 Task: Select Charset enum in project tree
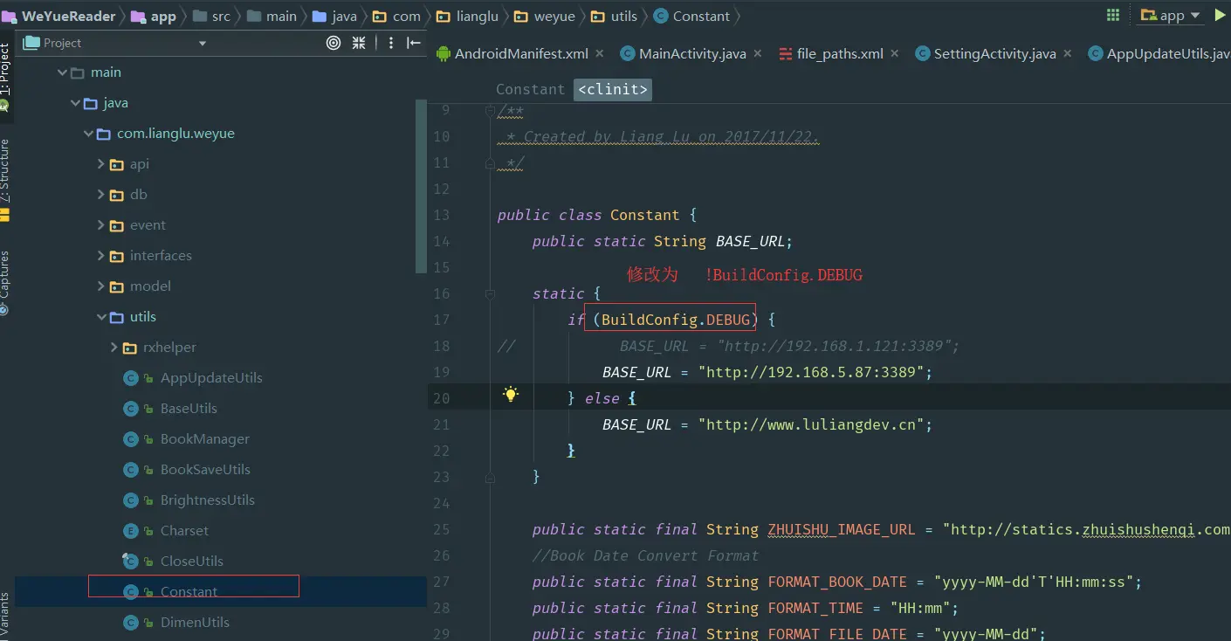pos(184,531)
